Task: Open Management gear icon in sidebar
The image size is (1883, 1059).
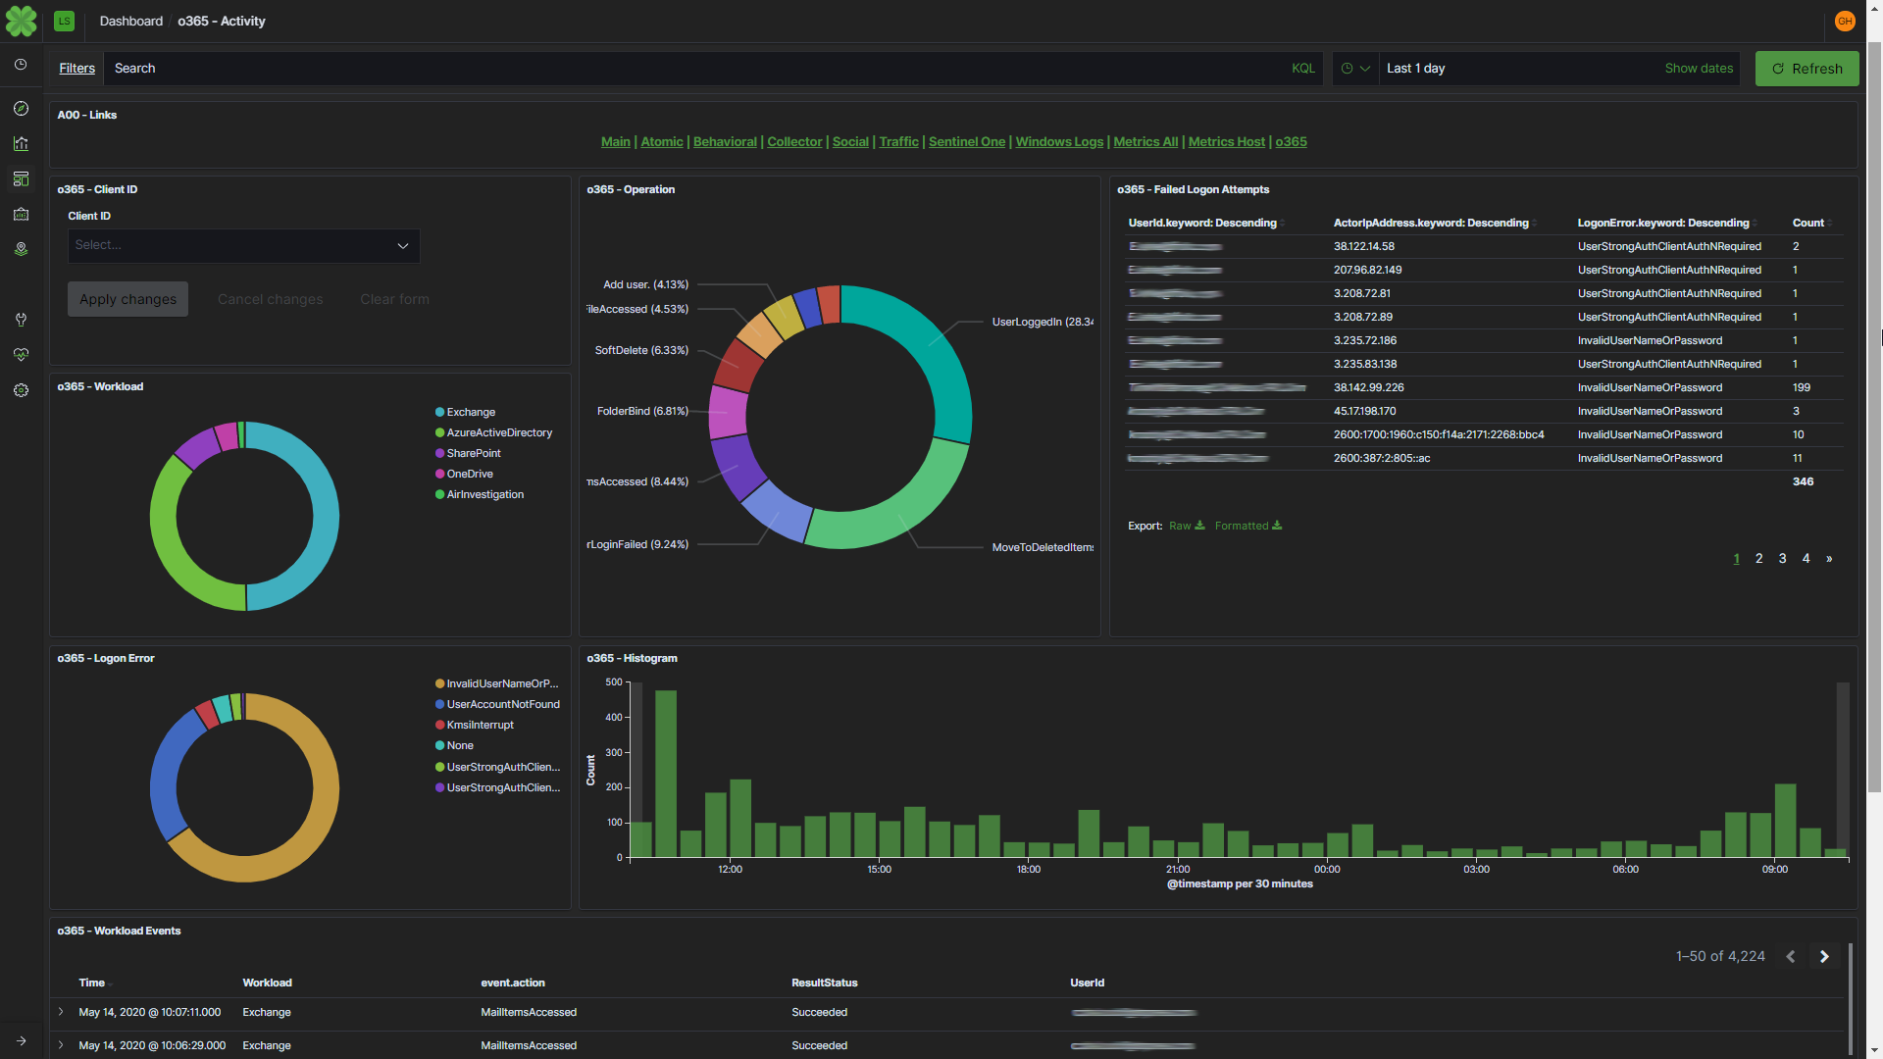Action: (x=21, y=390)
